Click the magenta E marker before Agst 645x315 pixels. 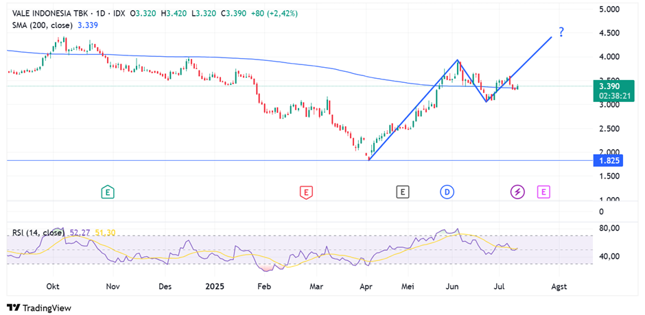point(543,192)
